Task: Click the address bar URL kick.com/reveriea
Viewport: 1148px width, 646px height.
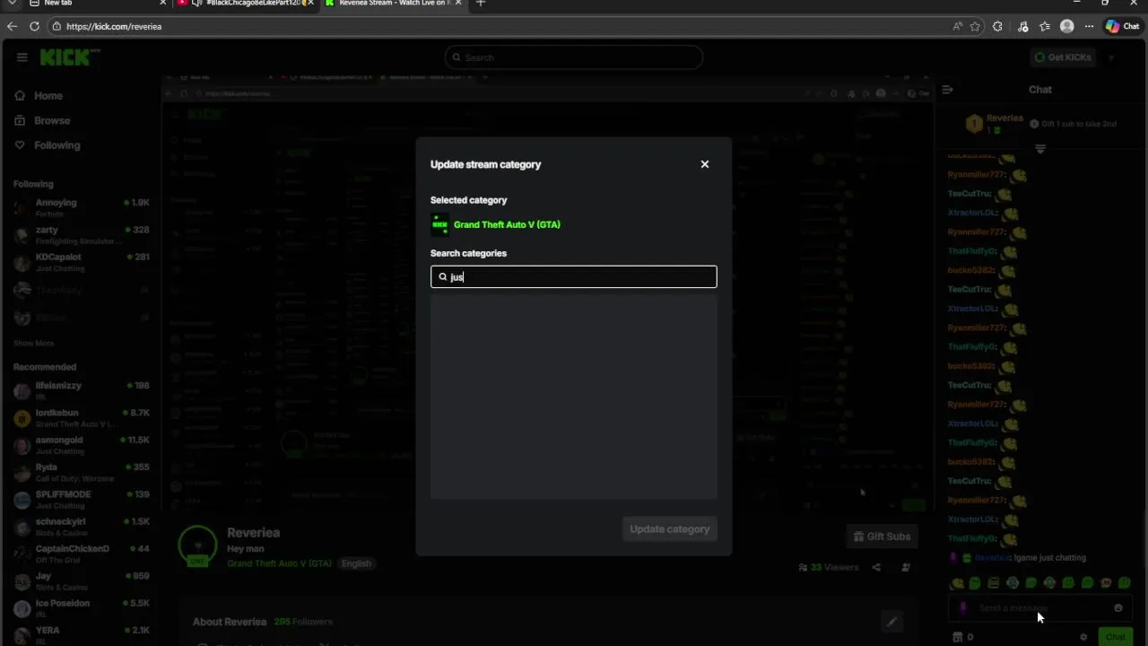Action: click(x=114, y=27)
